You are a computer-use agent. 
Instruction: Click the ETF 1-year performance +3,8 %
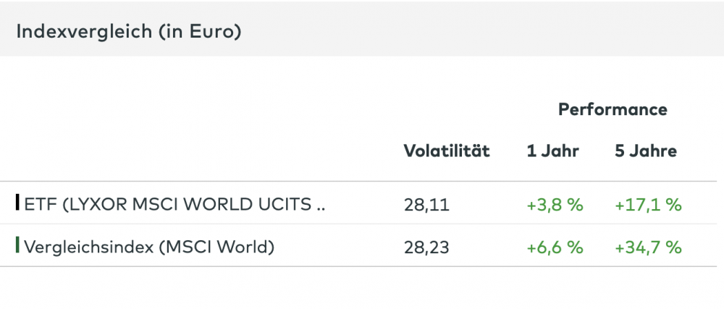(555, 205)
